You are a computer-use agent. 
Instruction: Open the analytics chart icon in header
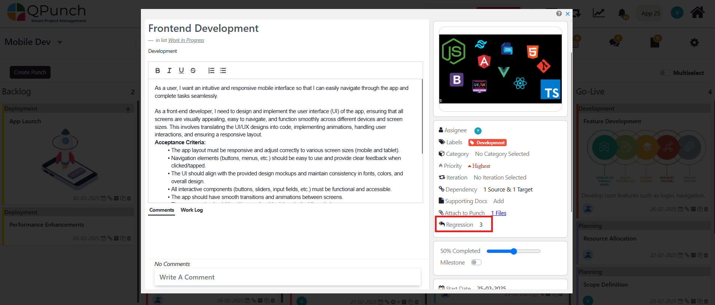pos(598,13)
